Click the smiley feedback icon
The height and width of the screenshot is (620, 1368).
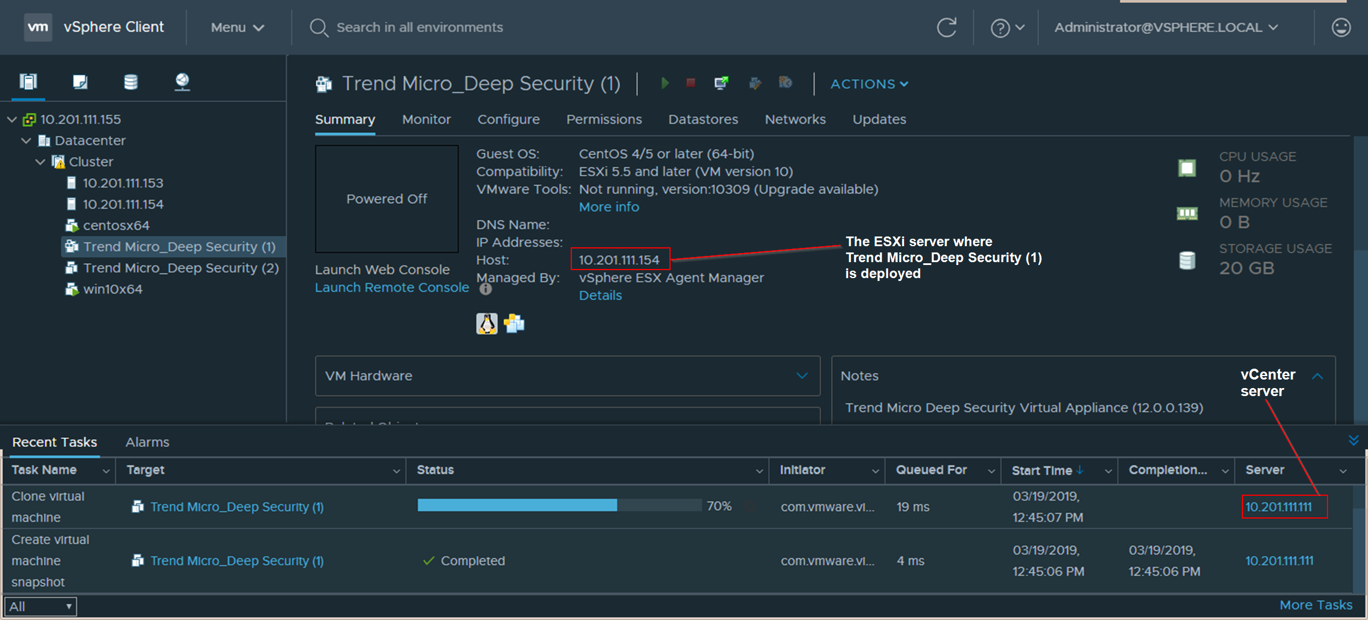click(x=1341, y=27)
